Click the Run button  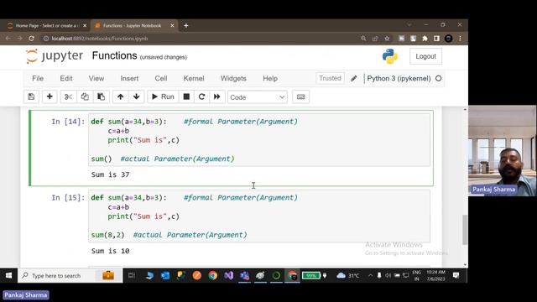(x=163, y=97)
